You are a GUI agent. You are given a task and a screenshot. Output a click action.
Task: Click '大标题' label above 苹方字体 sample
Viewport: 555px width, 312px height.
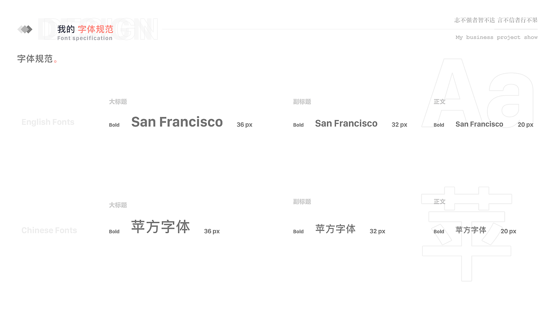click(118, 205)
